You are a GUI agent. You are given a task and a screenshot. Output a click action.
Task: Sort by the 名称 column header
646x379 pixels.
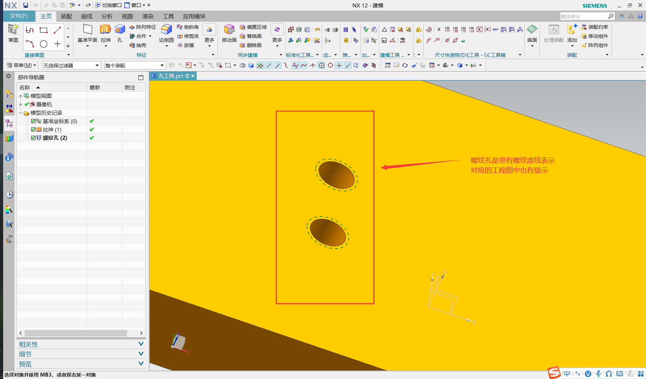click(x=52, y=87)
